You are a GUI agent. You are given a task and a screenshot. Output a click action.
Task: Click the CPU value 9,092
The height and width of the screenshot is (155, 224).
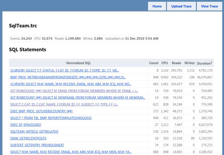pyautogui.click(x=165, y=77)
